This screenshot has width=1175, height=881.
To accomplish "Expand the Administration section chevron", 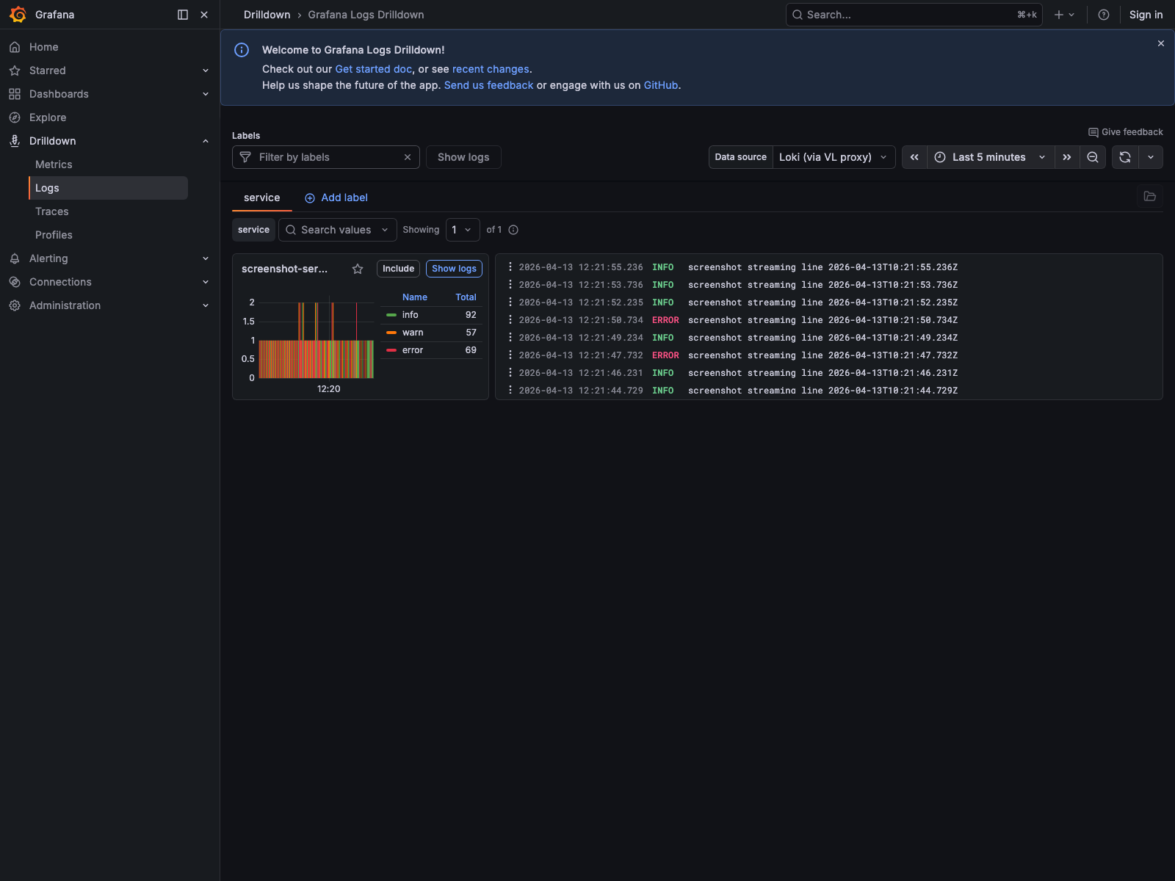I will pos(206,305).
